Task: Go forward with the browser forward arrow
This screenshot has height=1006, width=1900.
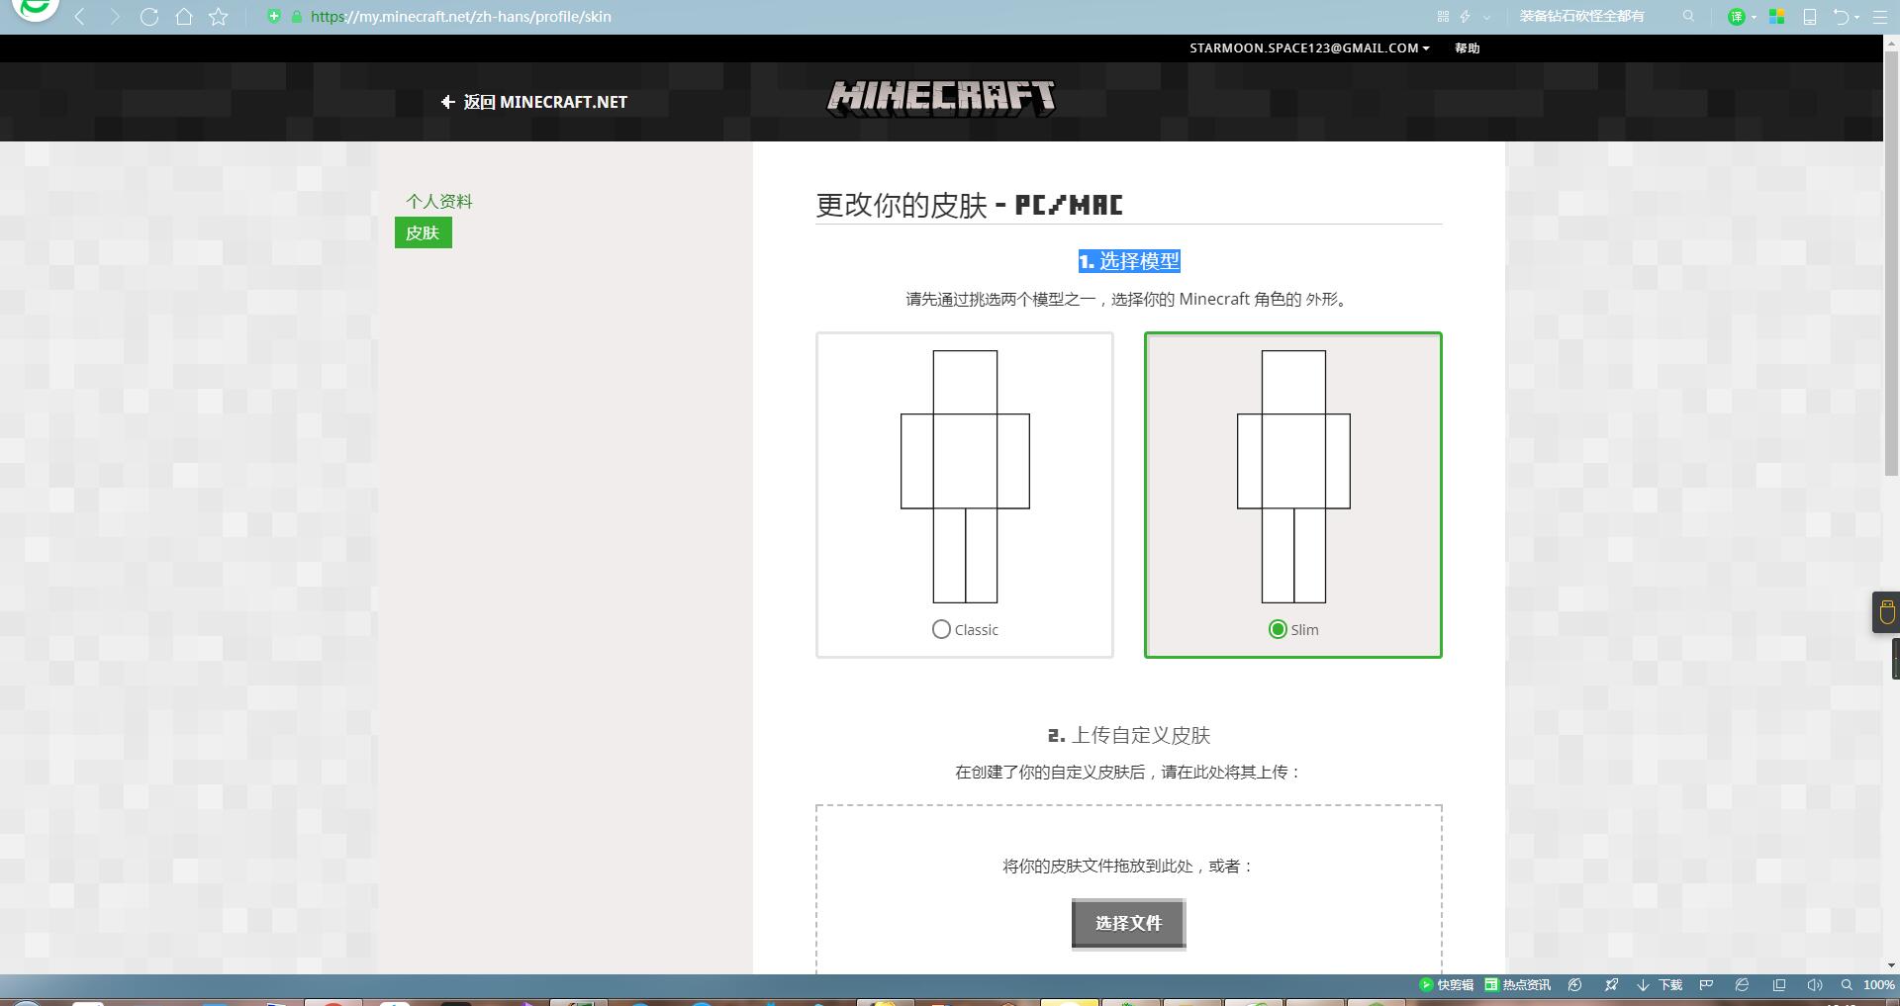Action: 115,17
